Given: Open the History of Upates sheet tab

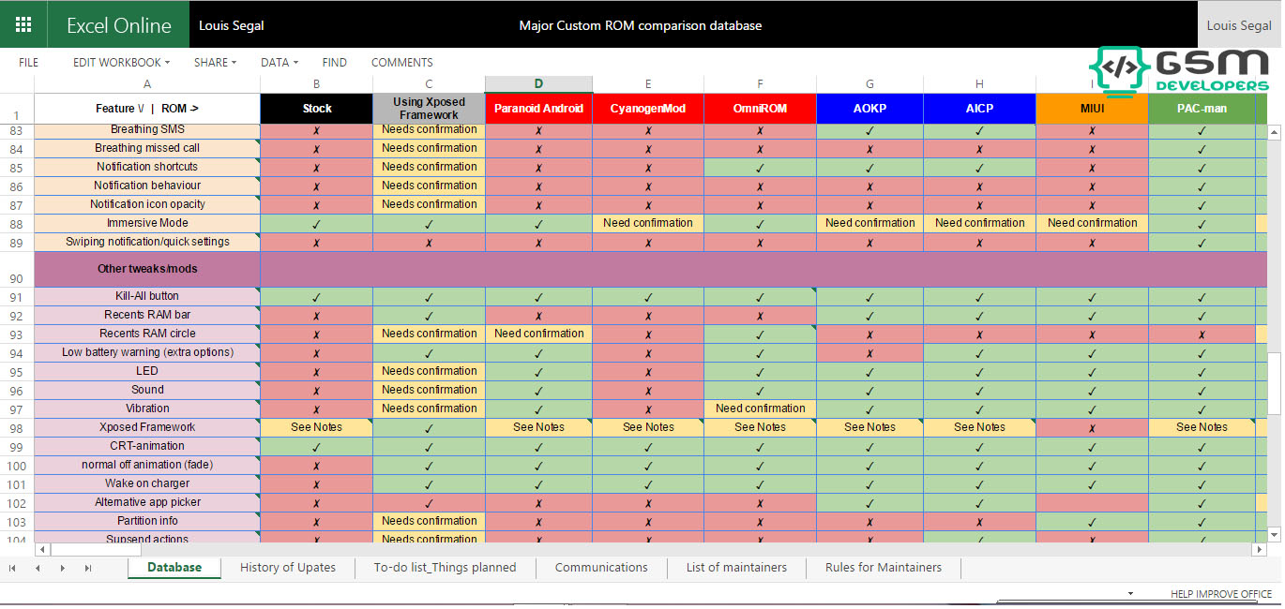Looking at the screenshot, I should click(x=288, y=568).
